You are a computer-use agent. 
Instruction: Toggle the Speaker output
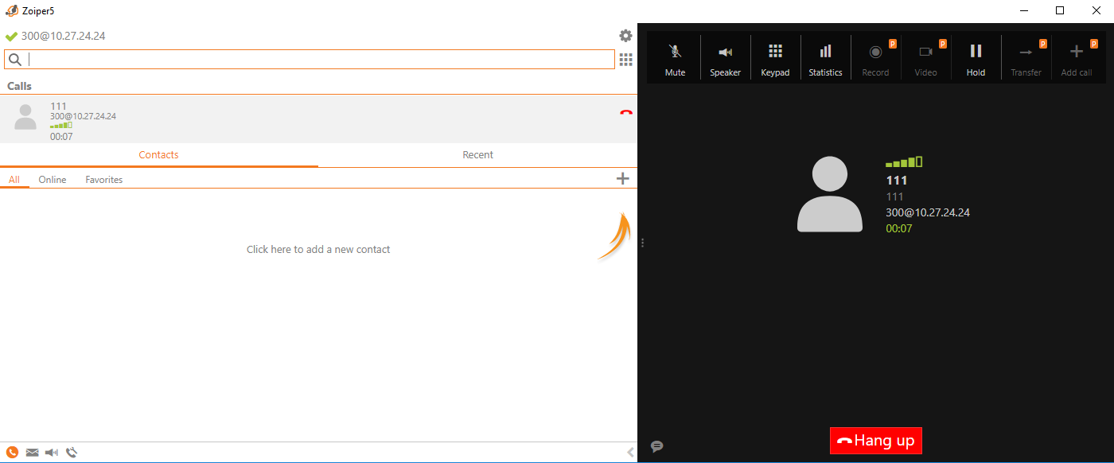[x=725, y=53]
